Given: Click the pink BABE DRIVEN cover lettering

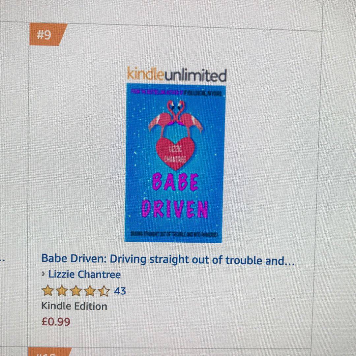Looking at the screenshot, I should click(175, 196).
